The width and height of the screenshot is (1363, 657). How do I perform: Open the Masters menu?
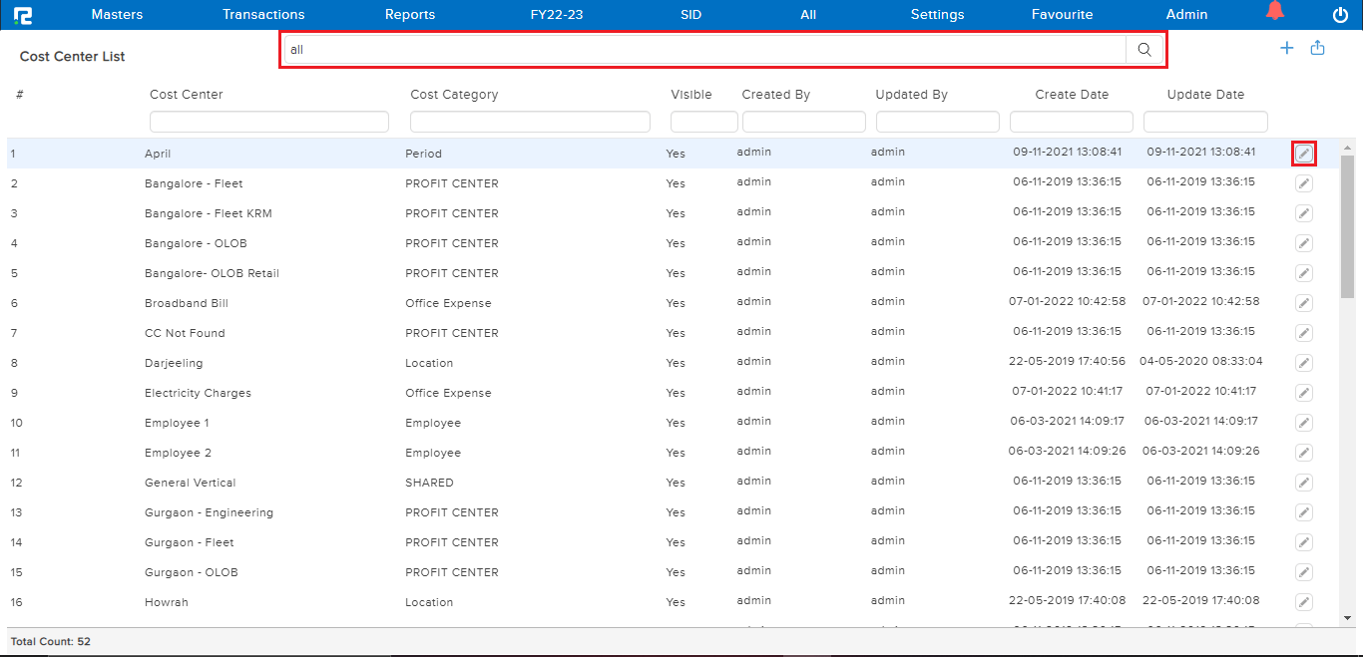click(117, 14)
